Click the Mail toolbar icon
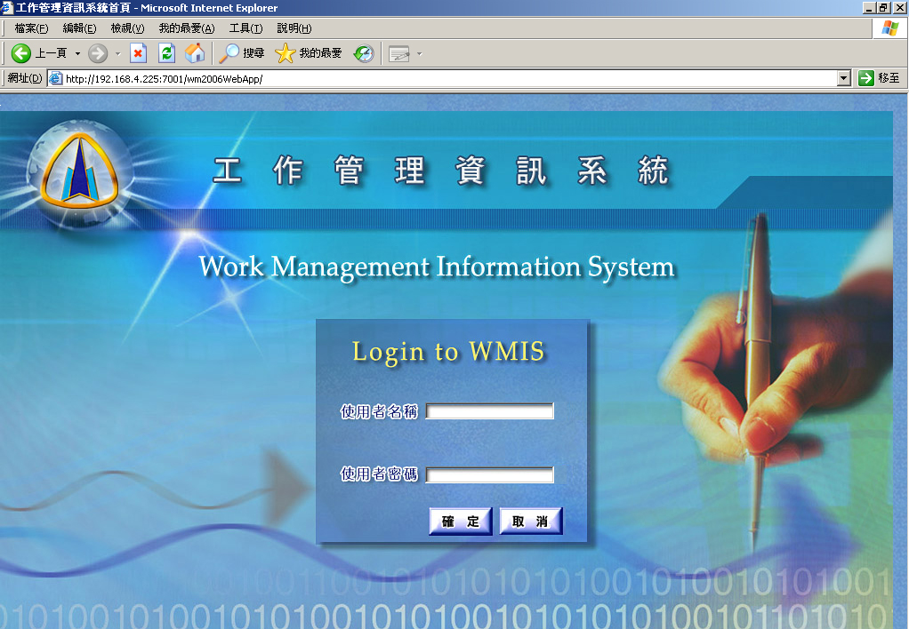 [399, 53]
